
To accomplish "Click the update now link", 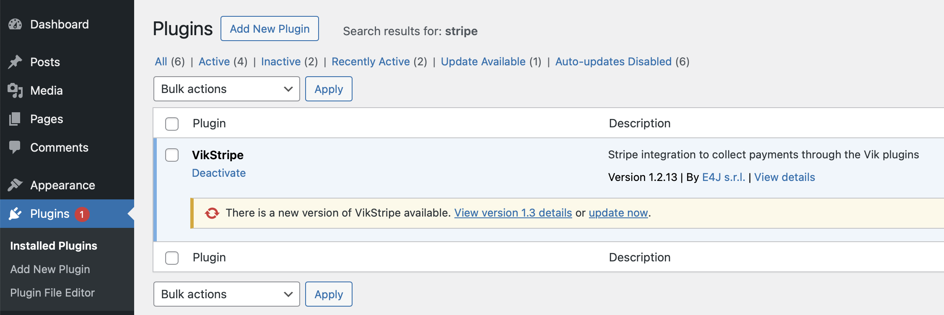I will 618,213.
